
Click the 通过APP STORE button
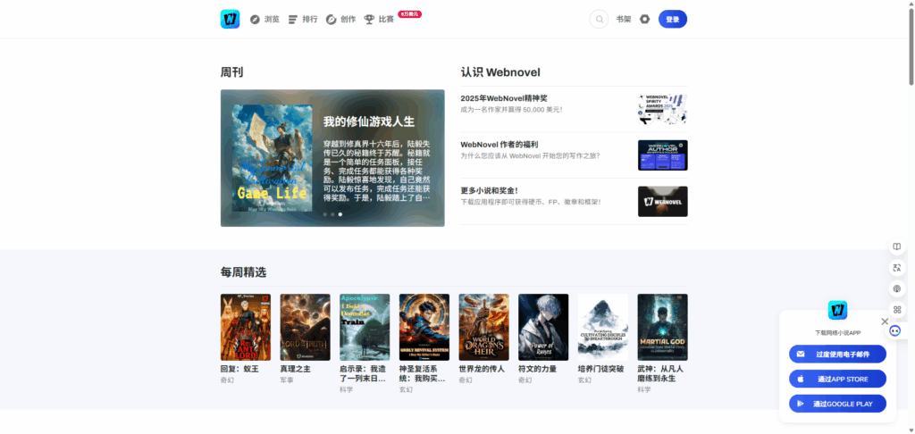pyautogui.click(x=837, y=380)
